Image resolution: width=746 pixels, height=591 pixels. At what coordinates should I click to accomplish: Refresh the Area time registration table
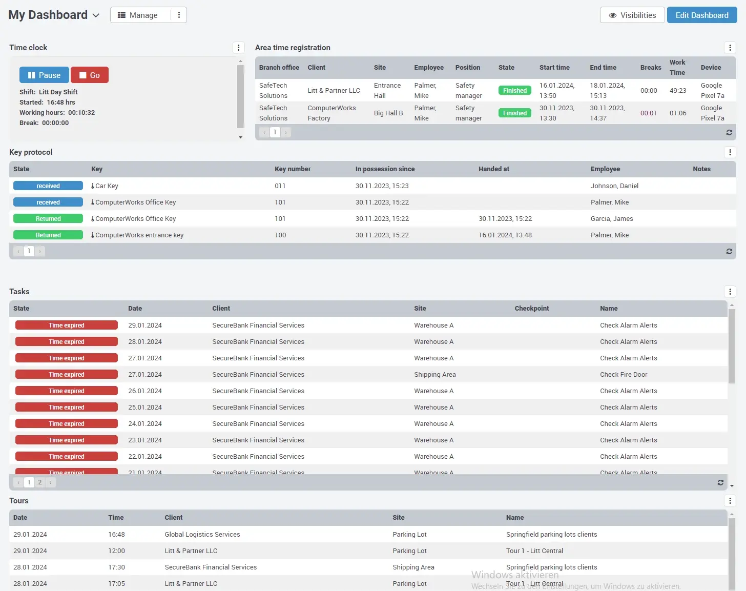click(x=729, y=132)
